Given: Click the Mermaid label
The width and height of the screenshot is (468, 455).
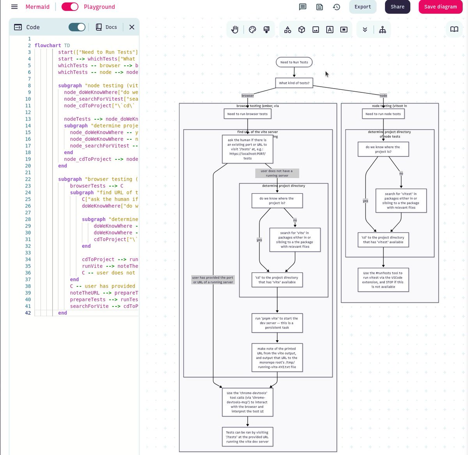Looking at the screenshot, I should tap(37, 7).
